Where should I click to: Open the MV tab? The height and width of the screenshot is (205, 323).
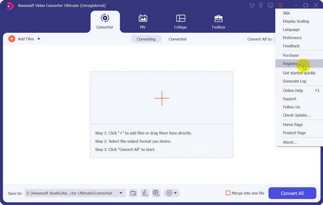click(x=143, y=21)
